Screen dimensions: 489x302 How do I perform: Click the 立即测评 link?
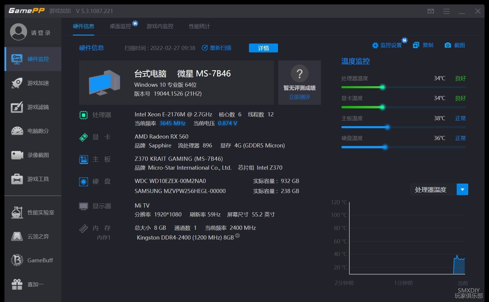point(300,97)
